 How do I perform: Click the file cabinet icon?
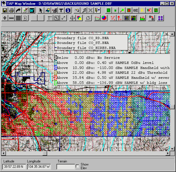tap(54, 10)
